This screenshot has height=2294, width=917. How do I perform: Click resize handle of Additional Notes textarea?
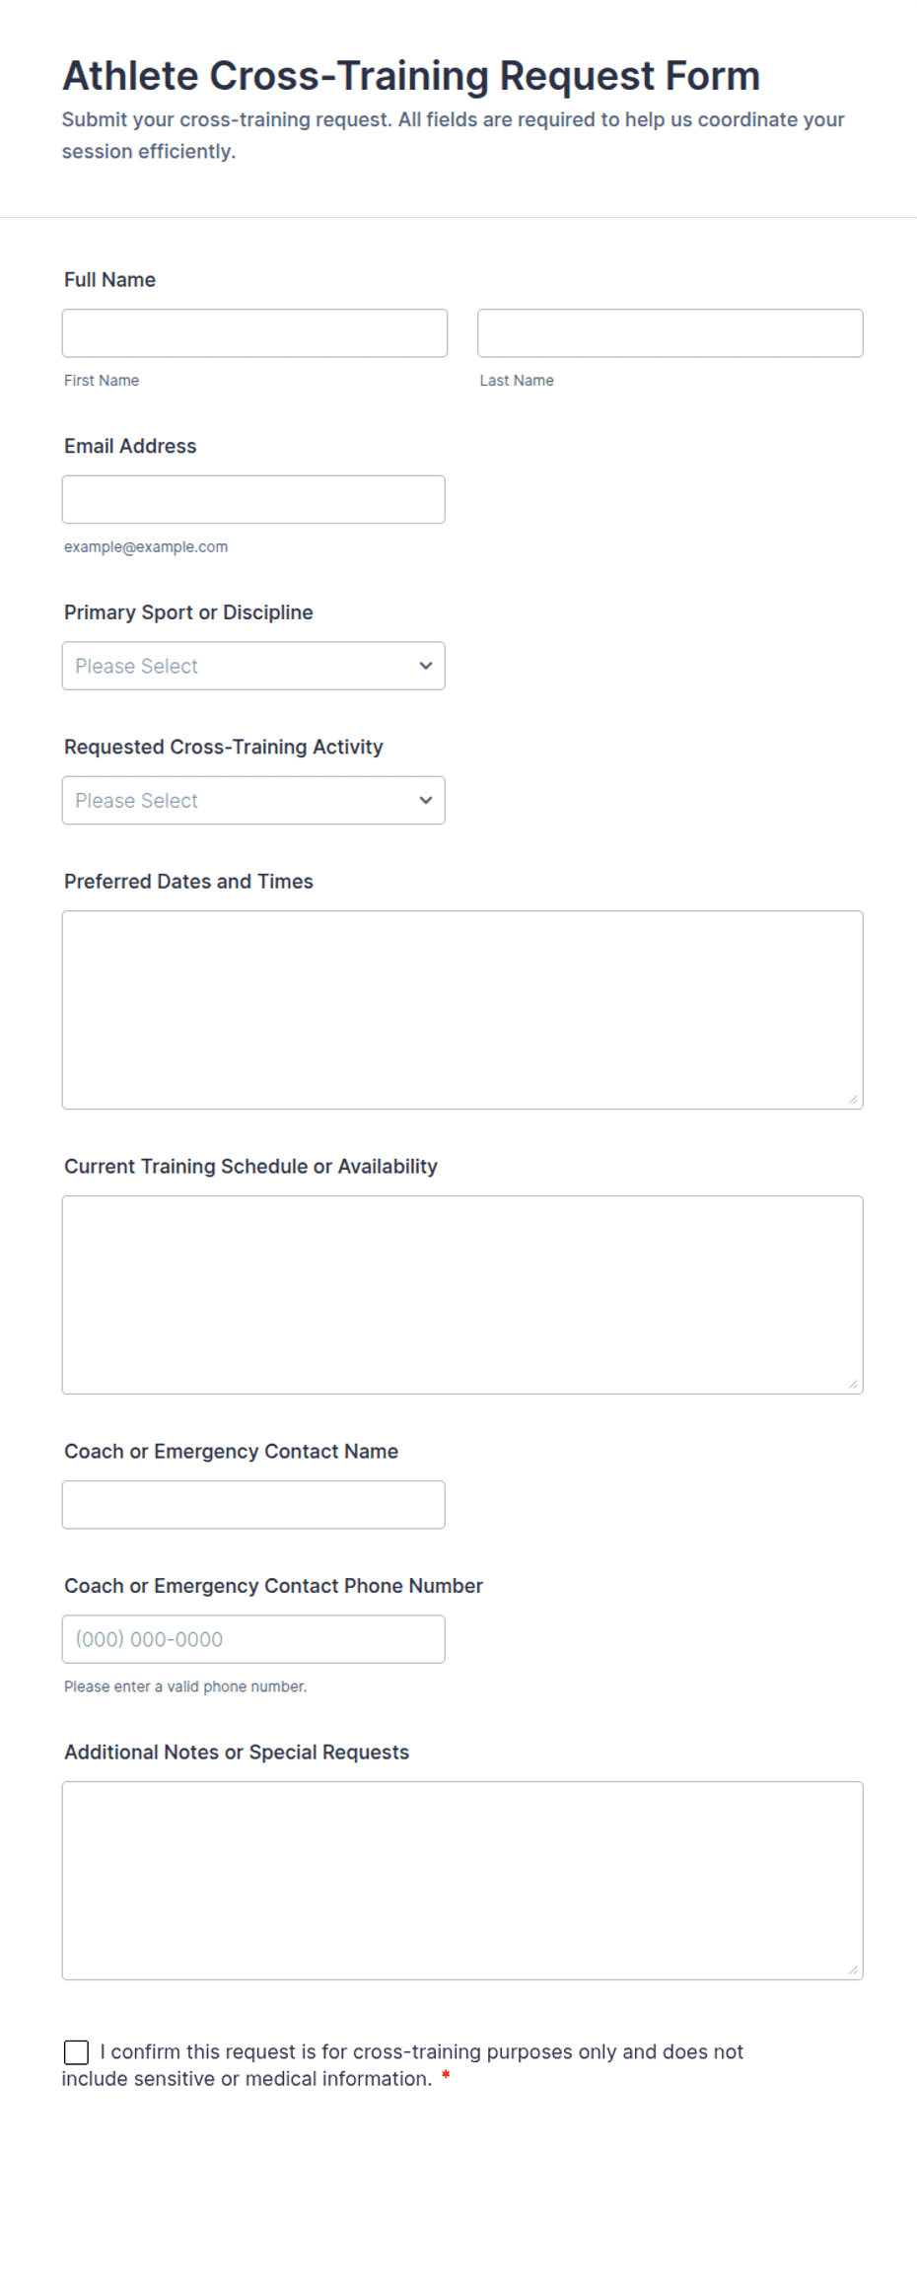(x=853, y=1970)
